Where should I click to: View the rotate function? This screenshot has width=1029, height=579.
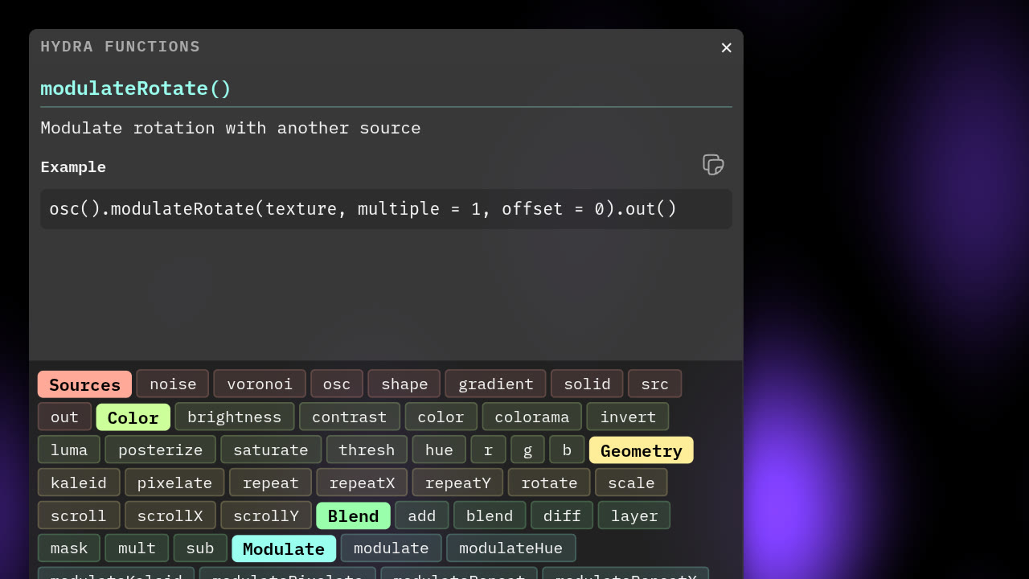549,482
